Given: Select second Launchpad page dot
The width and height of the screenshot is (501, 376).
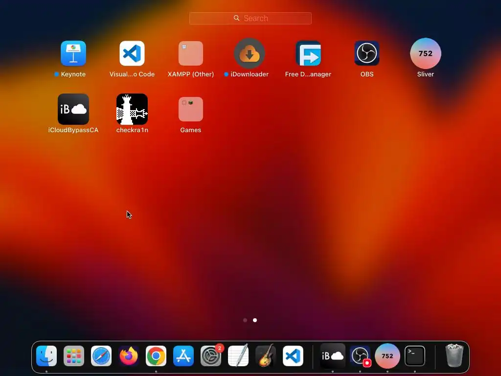Looking at the screenshot, I should point(255,320).
